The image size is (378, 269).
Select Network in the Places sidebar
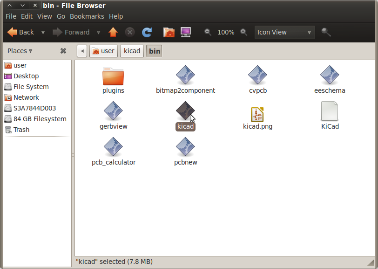point(37,97)
